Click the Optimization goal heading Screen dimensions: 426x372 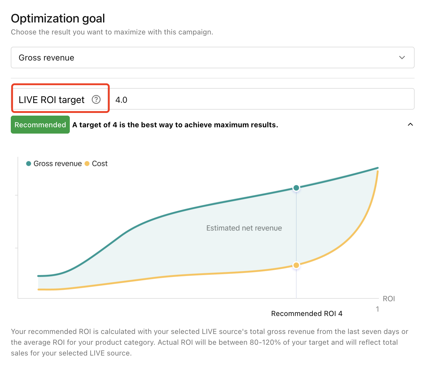[x=58, y=19]
